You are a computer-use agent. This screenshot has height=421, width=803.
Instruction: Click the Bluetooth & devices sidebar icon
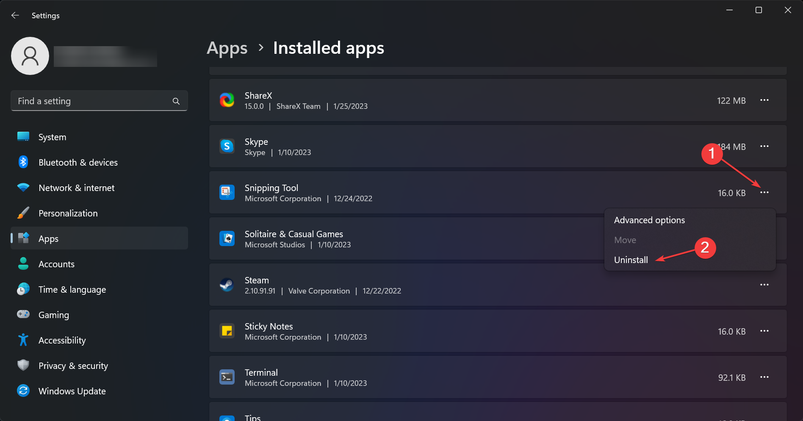(23, 162)
